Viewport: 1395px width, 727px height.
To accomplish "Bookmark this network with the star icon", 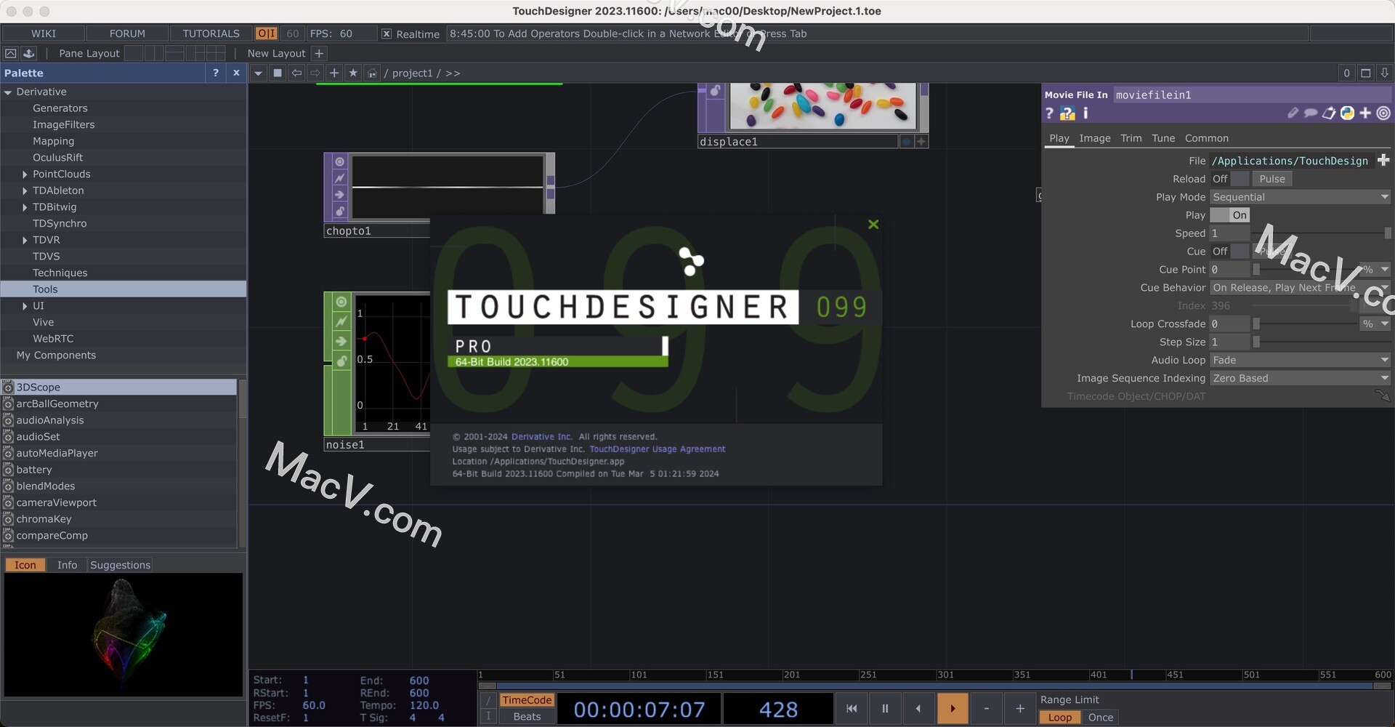I will 353,73.
